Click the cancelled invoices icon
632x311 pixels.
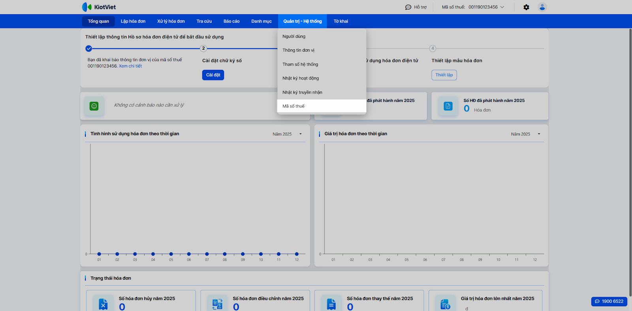coord(103,304)
